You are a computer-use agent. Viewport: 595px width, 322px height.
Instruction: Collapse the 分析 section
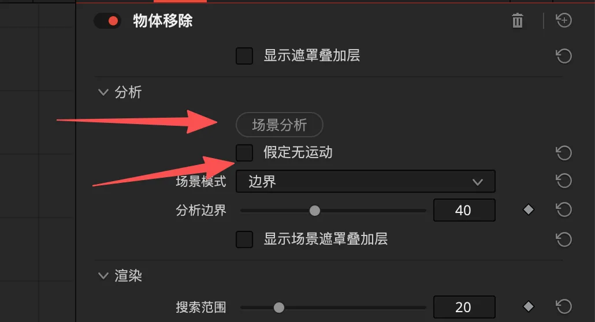point(103,92)
